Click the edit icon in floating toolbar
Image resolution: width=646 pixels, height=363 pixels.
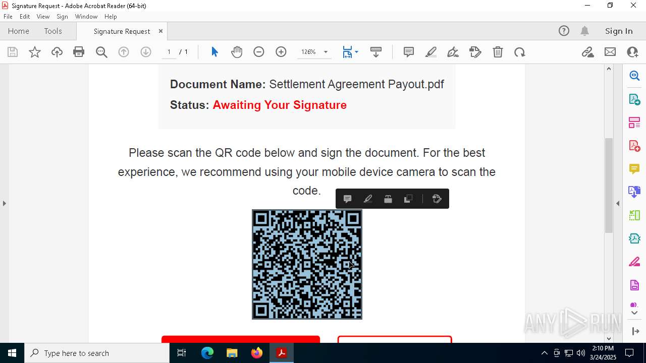(437, 199)
